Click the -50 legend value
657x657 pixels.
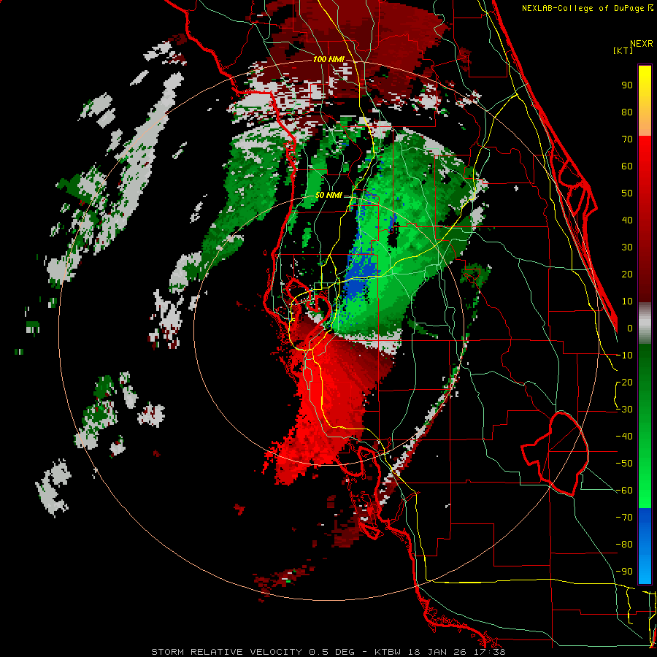coord(624,464)
